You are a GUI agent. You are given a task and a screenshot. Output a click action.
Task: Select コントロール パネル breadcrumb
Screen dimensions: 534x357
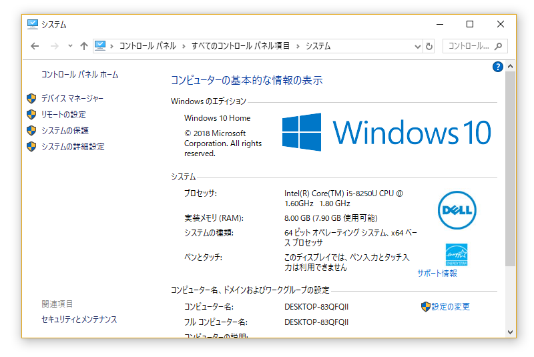(x=148, y=46)
